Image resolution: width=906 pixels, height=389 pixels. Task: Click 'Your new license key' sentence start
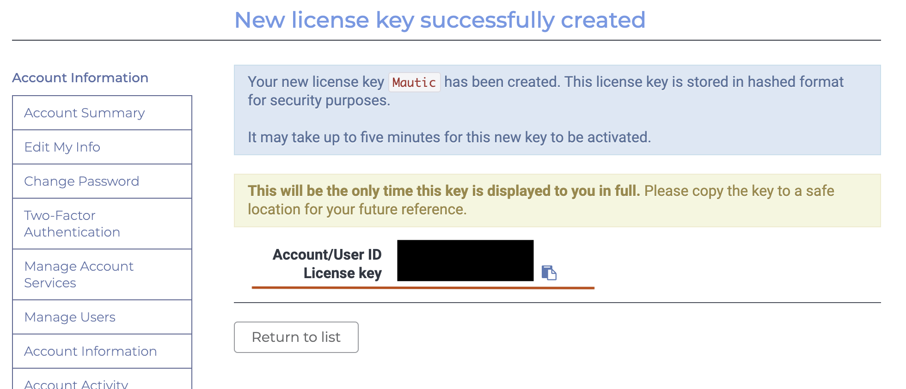click(316, 82)
